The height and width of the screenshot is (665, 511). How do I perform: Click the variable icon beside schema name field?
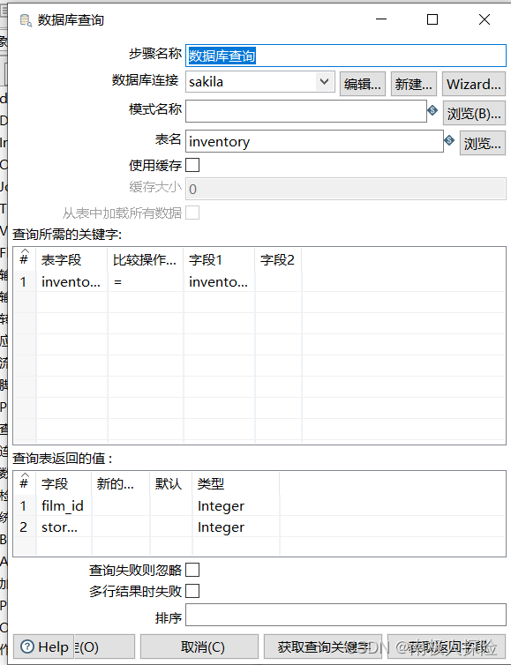pos(432,110)
